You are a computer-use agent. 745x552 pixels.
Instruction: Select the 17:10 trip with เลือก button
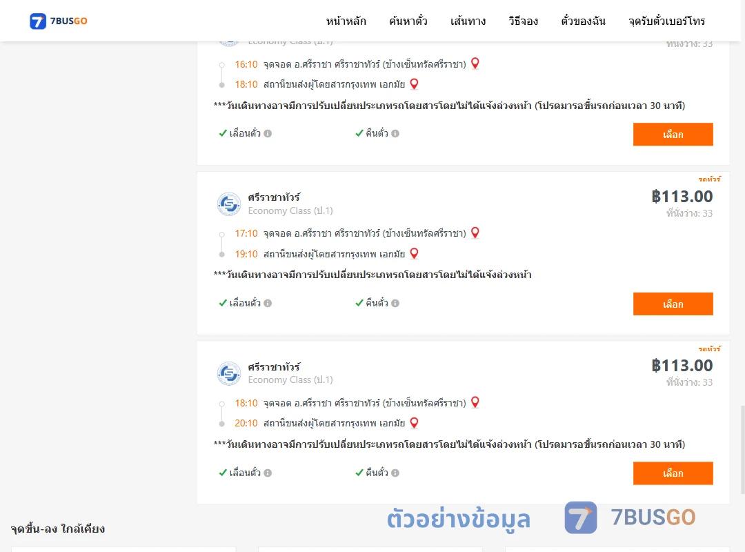pos(673,304)
